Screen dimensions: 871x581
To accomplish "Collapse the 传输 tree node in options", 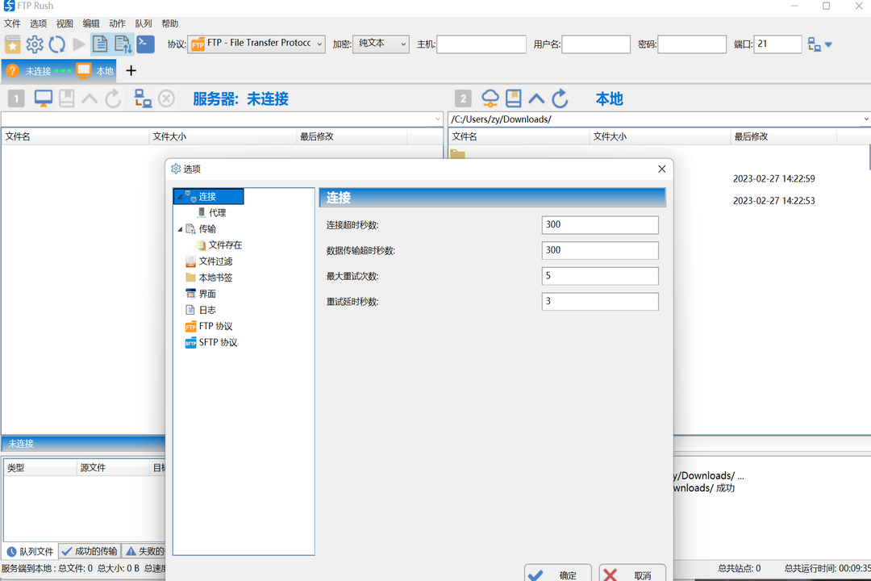I will coord(180,228).
